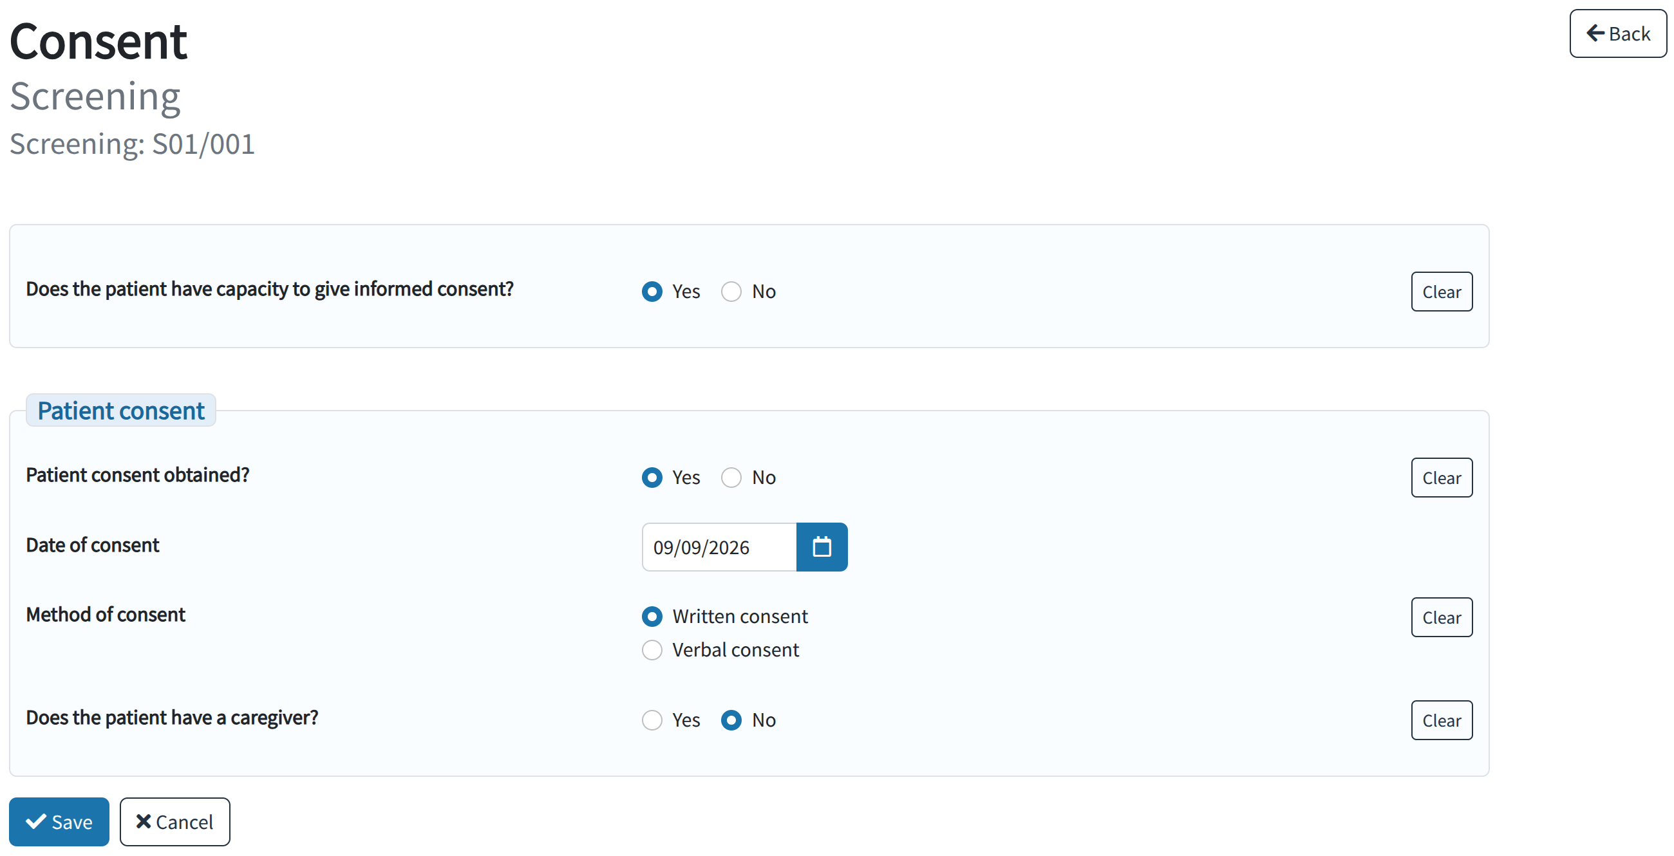This screenshot has width=1674, height=856.
Task: Select No for capacity to give informed consent
Action: pos(731,292)
